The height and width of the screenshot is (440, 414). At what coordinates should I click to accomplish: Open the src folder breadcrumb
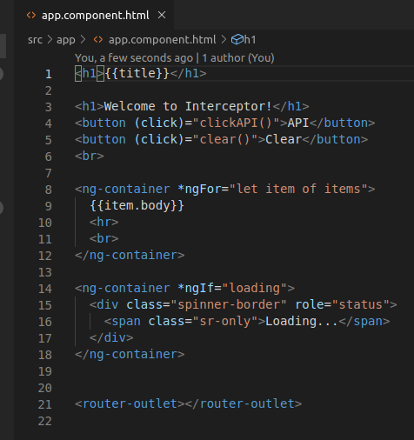point(35,40)
